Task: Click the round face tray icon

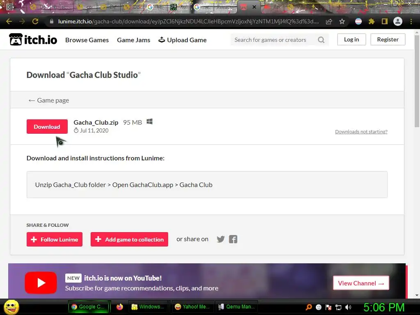Action: click(318, 307)
